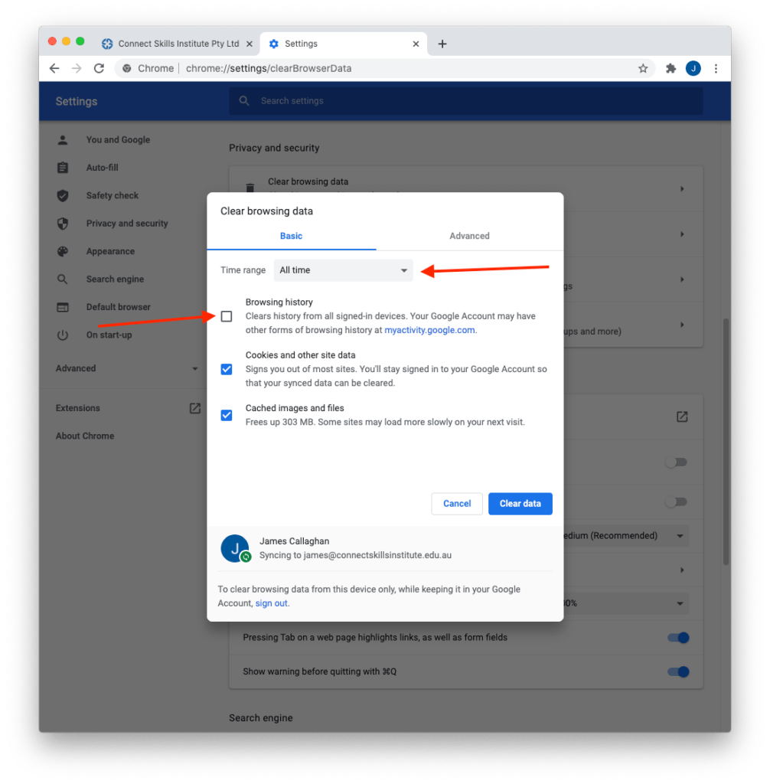Open Appearance settings section
This screenshot has height=784, width=770.
(x=110, y=251)
